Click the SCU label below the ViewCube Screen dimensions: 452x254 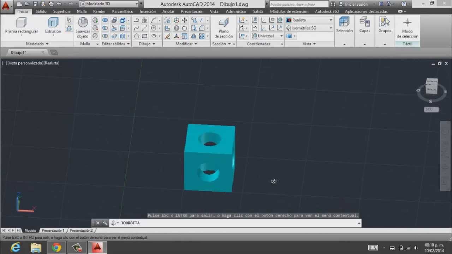(431, 109)
